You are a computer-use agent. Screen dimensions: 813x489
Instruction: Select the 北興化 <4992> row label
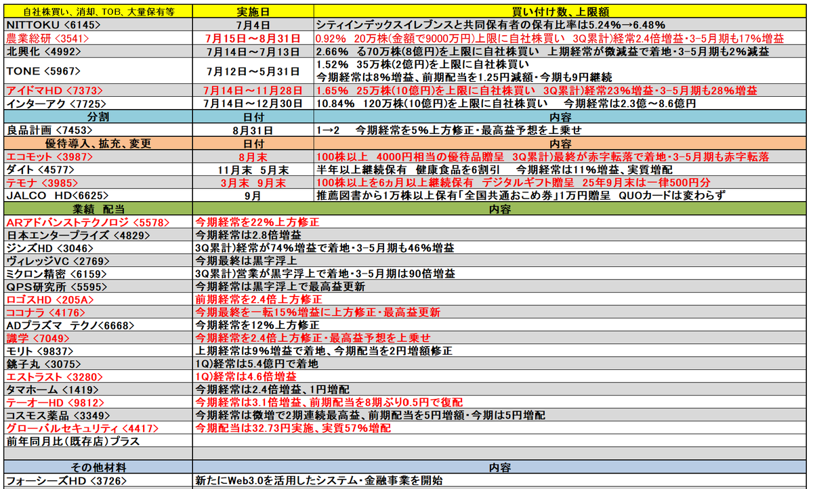click(98, 51)
